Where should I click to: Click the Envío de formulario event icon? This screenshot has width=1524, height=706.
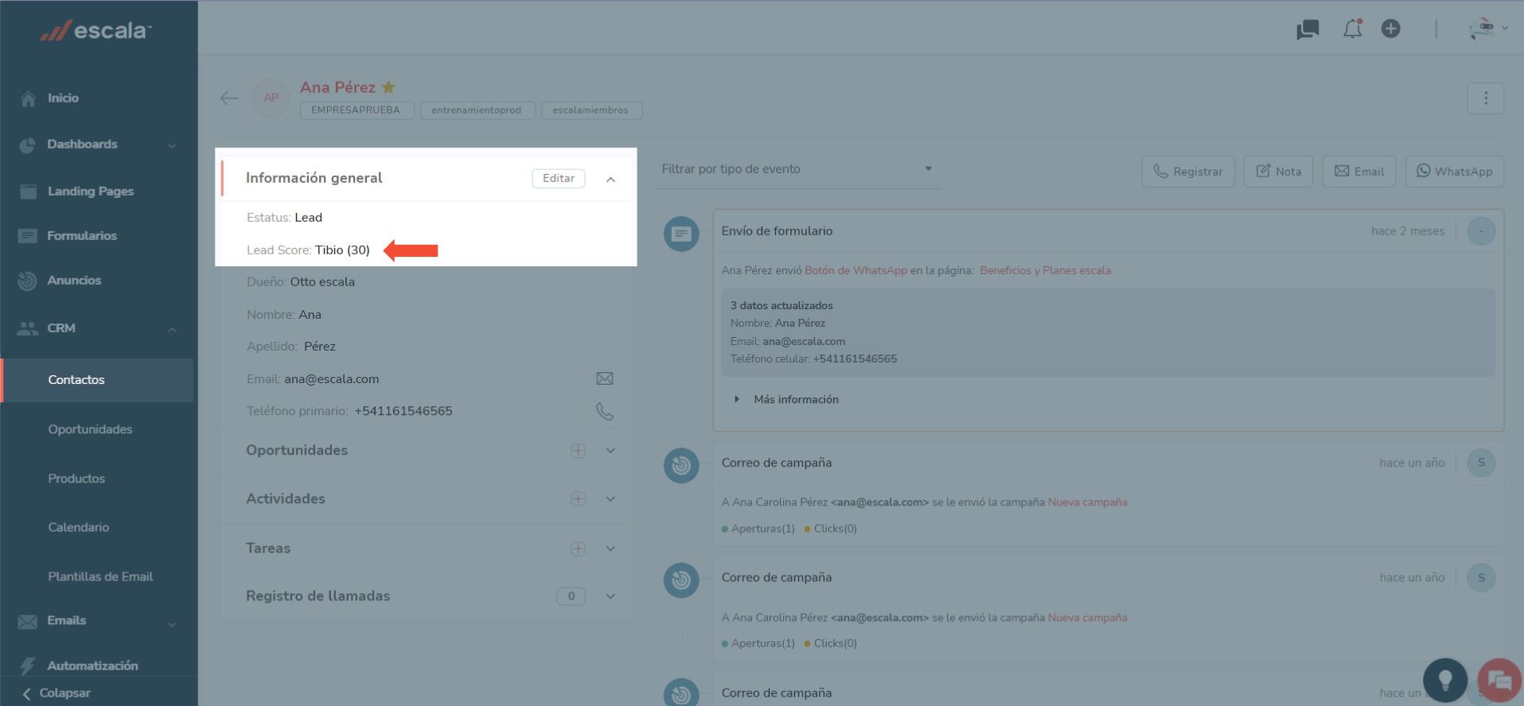(x=681, y=234)
